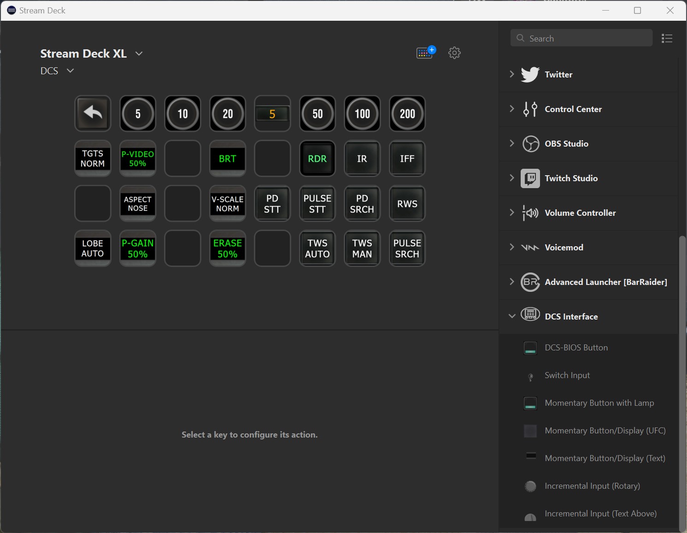Select the empty key left of ASPECT NOSE

click(93, 203)
